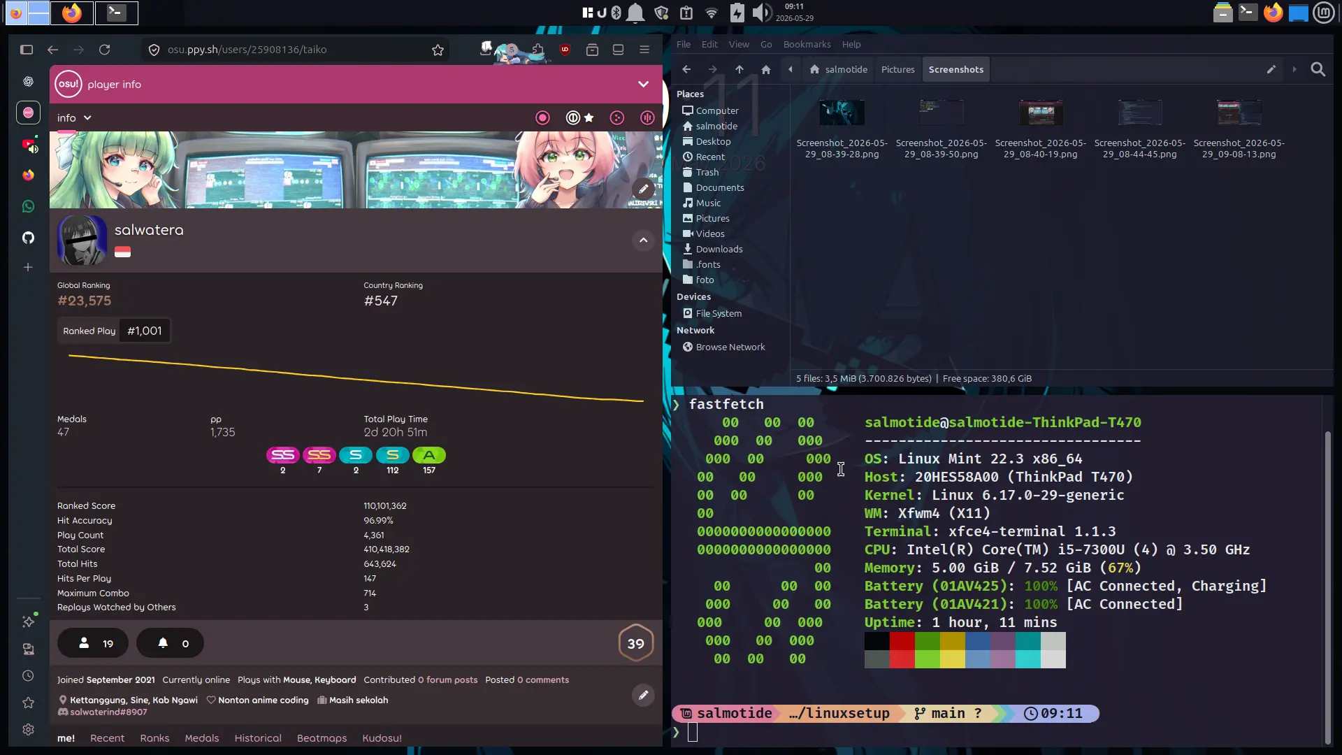Image resolution: width=1342 pixels, height=755 pixels.
Task: Toggle the browser sidebar panel icon
Action: 27,50
